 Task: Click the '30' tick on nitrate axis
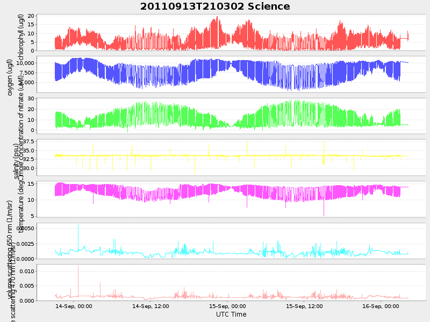31,99
